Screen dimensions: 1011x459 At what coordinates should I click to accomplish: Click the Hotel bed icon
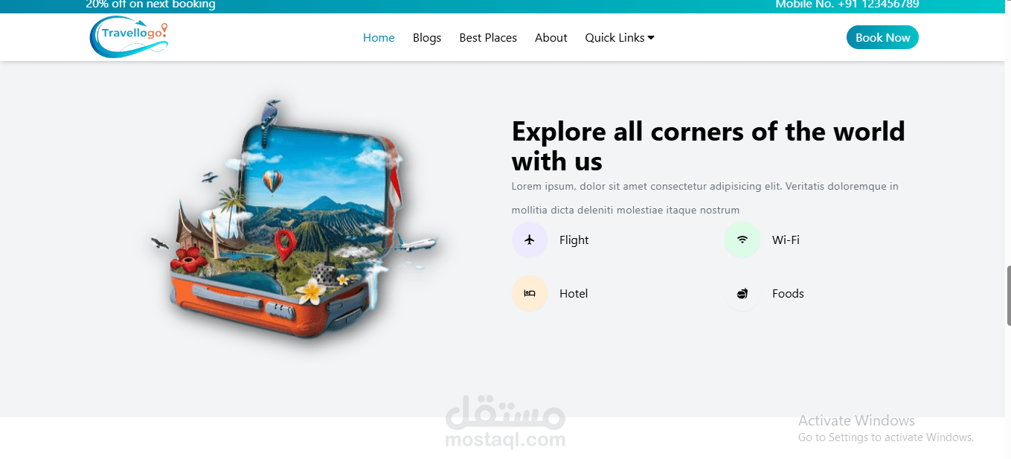(530, 293)
